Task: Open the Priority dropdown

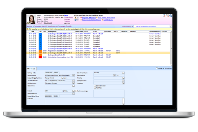Action: coord(123,78)
